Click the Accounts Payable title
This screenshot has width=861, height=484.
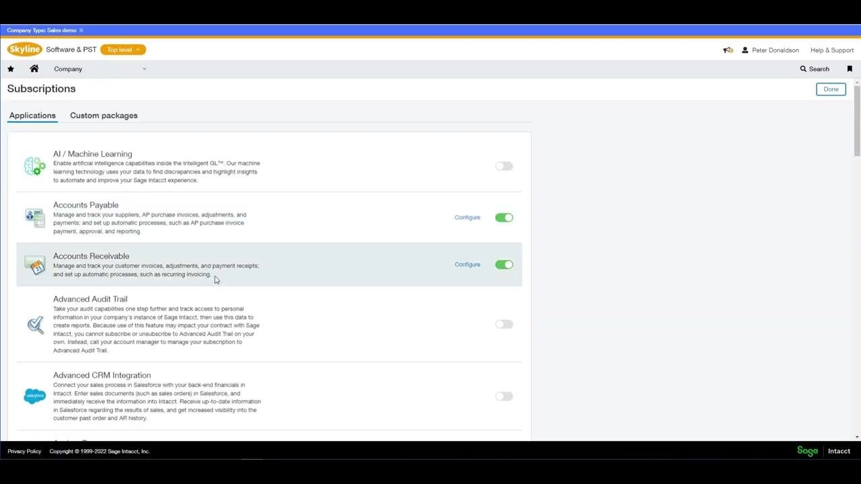pos(86,205)
